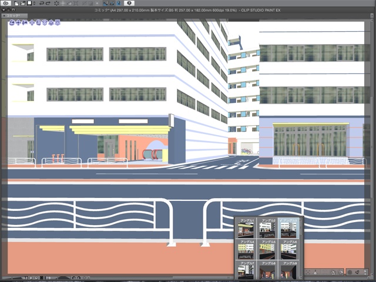Screen dimensions: 376x282
Task: Expand the save options arrow beside the disk icon
Action: coord(34,4)
